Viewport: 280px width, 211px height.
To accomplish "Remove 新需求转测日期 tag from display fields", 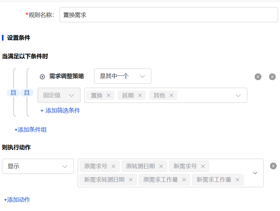I will pos(131,180).
